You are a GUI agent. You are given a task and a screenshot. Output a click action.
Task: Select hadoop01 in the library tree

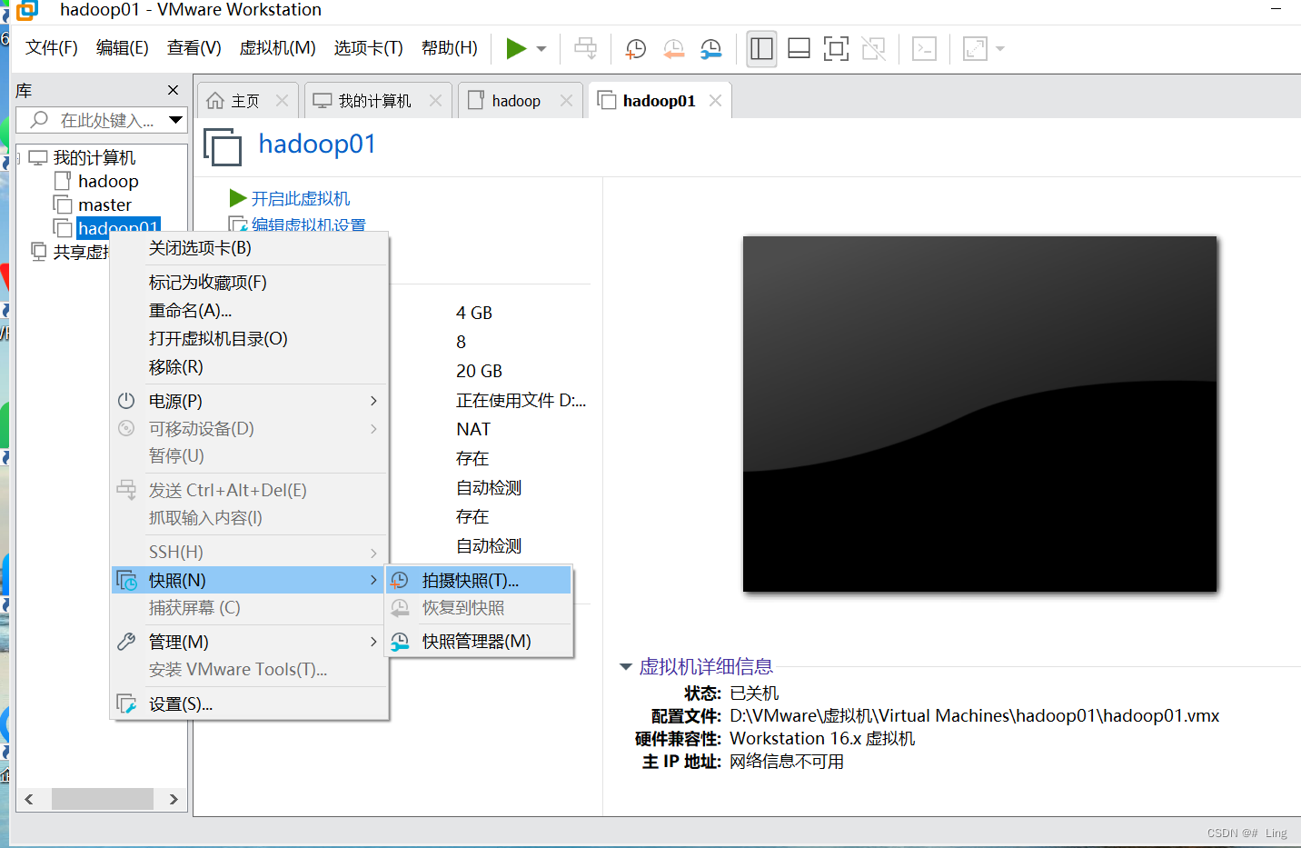click(118, 227)
